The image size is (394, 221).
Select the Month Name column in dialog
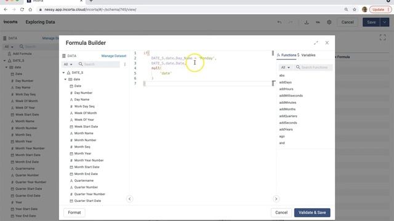click(x=84, y=133)
